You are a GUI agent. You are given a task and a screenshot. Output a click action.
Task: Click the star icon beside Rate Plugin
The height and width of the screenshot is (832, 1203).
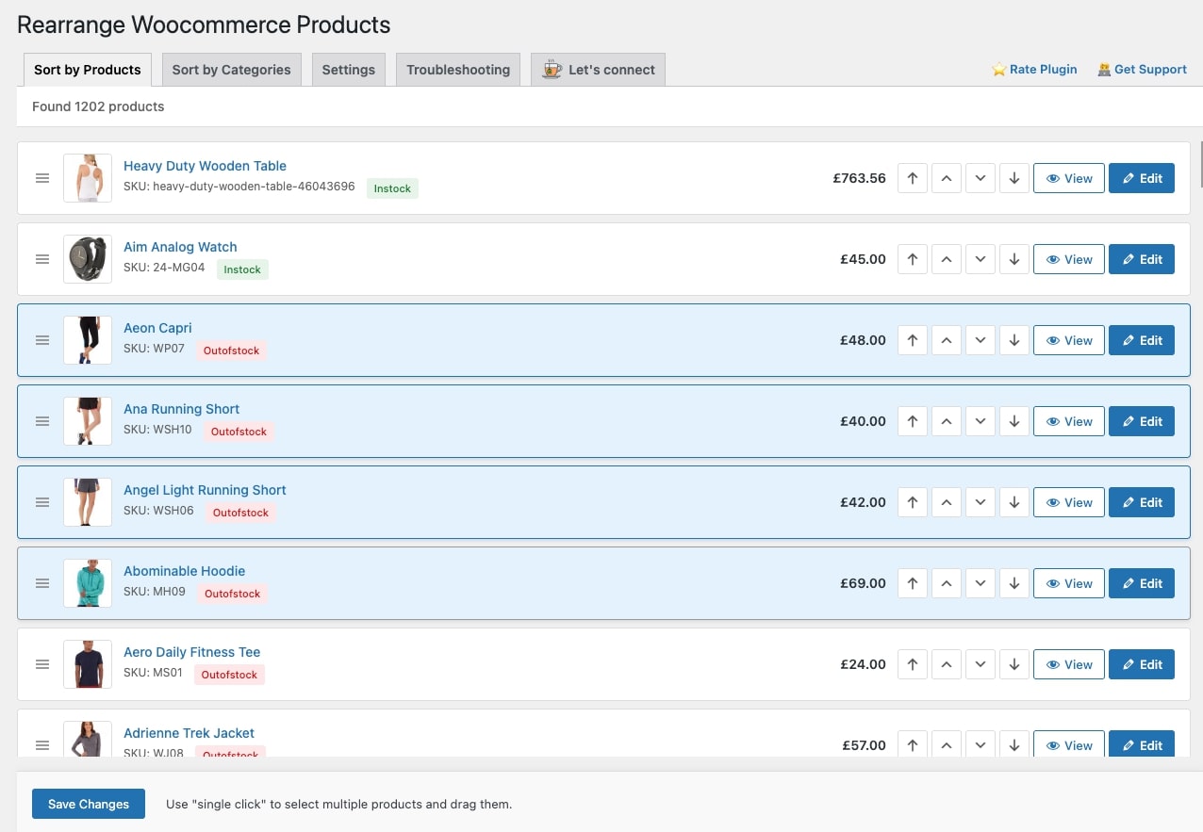coord(997,69)
